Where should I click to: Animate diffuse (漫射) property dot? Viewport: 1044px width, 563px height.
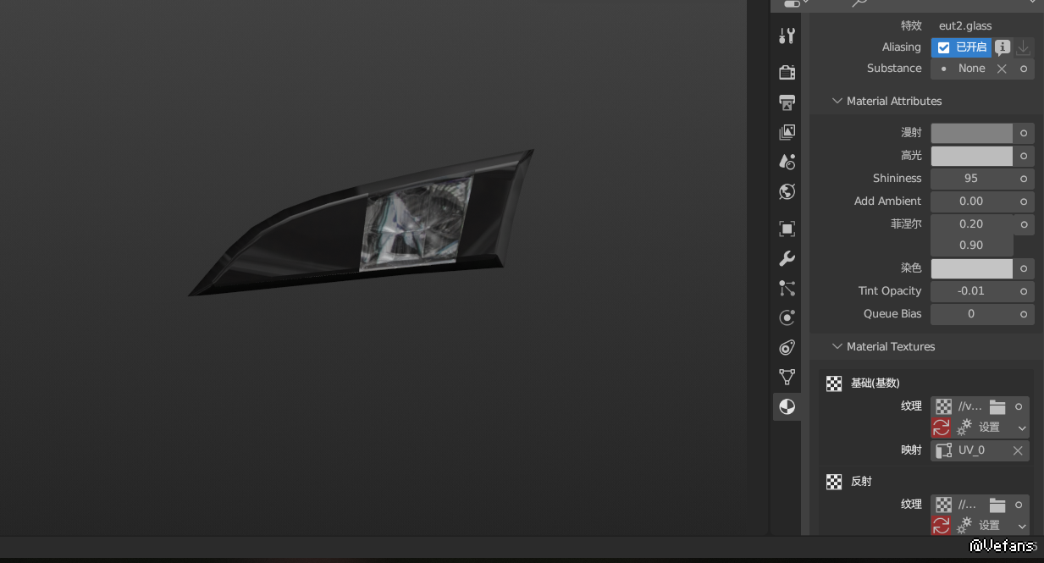(x=1024, y=133)
